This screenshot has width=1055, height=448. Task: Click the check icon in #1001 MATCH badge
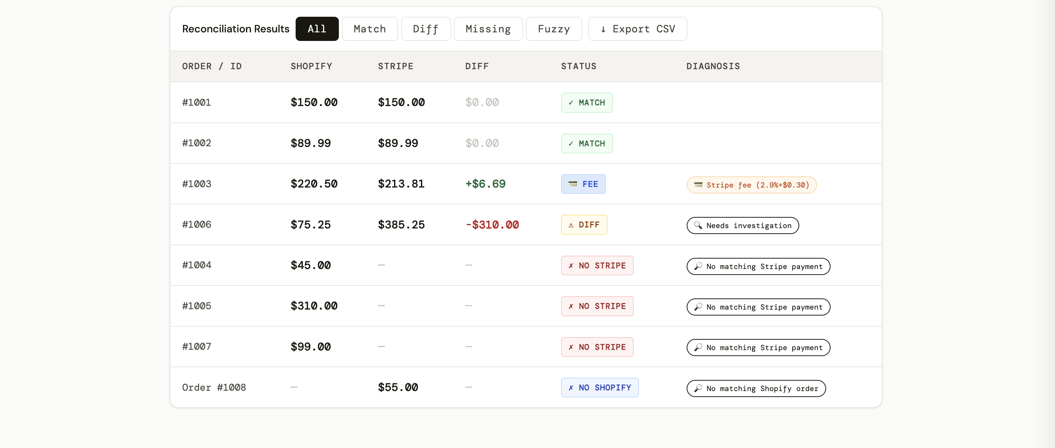coord(570,103)
